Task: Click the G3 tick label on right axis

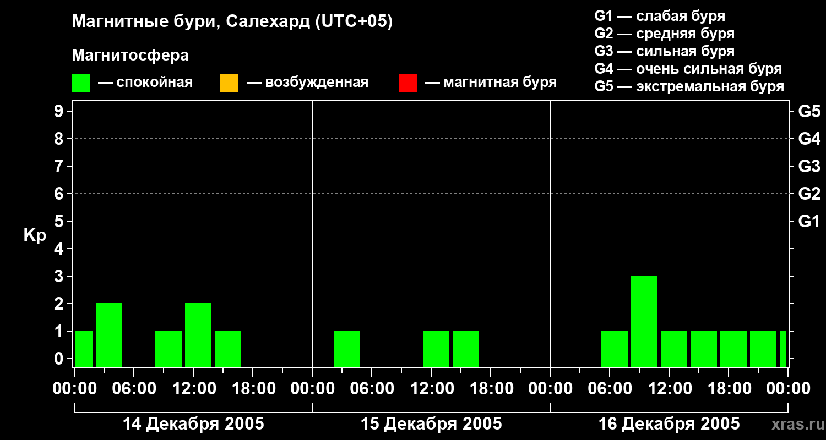Action: pos(809,166)
